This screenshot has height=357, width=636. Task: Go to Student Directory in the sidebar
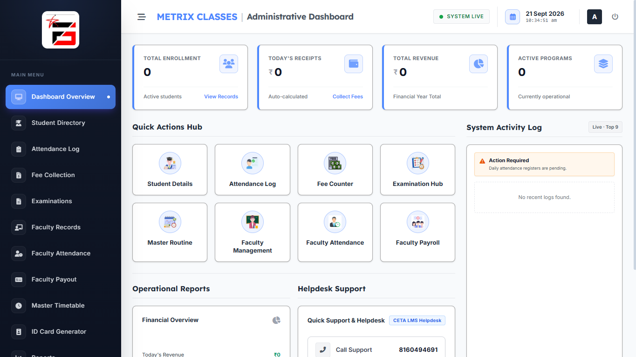61,123
